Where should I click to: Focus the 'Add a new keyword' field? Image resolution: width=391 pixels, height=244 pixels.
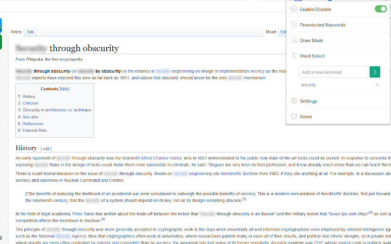pyautogui.click(x=333, y=72)
